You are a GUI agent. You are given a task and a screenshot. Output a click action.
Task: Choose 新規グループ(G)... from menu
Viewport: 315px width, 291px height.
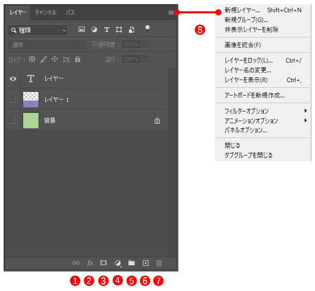coord(263,20)
